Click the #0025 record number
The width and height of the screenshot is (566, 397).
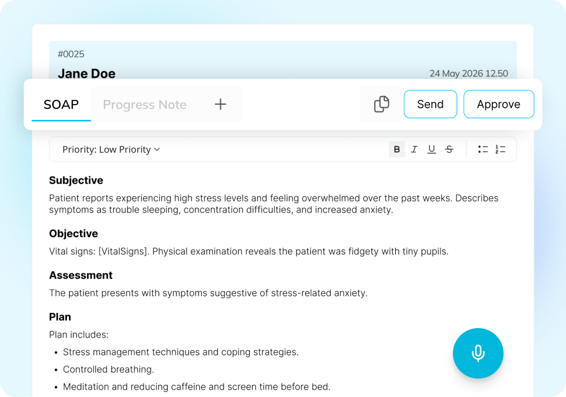[x=71, y=54]
